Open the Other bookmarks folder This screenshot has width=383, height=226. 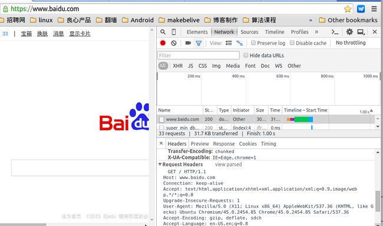348,20
